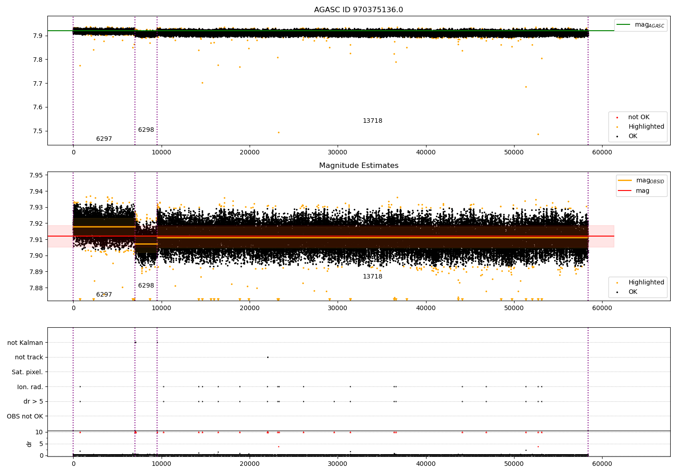Click the red 'mag' legend entry in middle plot
Viewport: 677px width, 474px height.
tap(634, 191)
